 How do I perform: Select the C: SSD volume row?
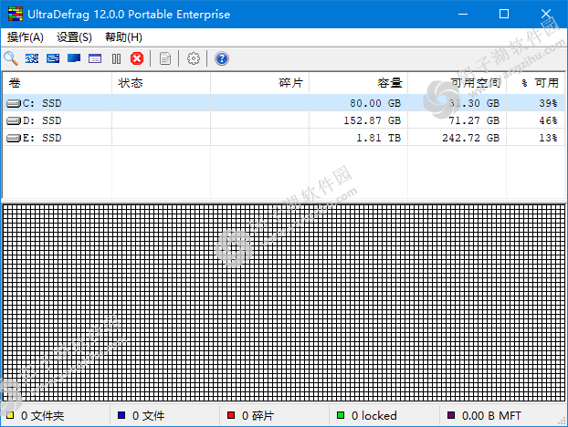[284, 103]
